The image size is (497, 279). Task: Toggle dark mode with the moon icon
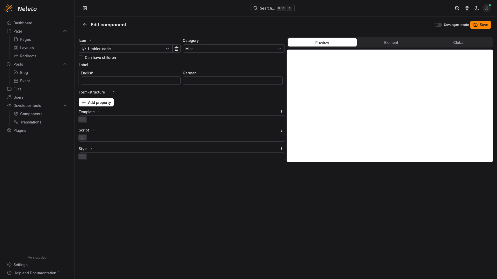[477, 8]
